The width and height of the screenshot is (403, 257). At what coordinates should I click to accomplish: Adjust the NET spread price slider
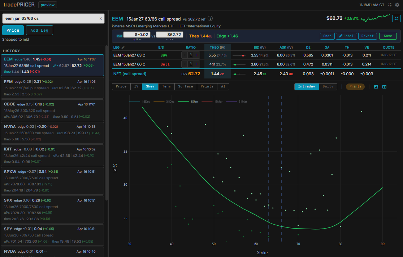239,74
